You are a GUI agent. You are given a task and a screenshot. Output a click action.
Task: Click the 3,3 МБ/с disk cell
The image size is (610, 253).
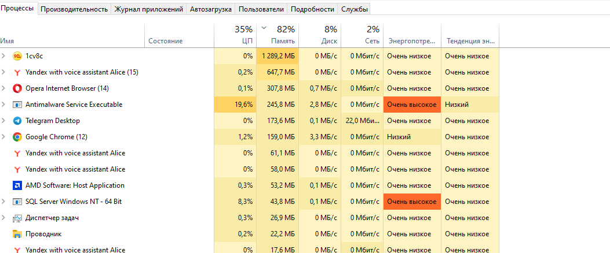pyautogui.click(x=320, y=137)
